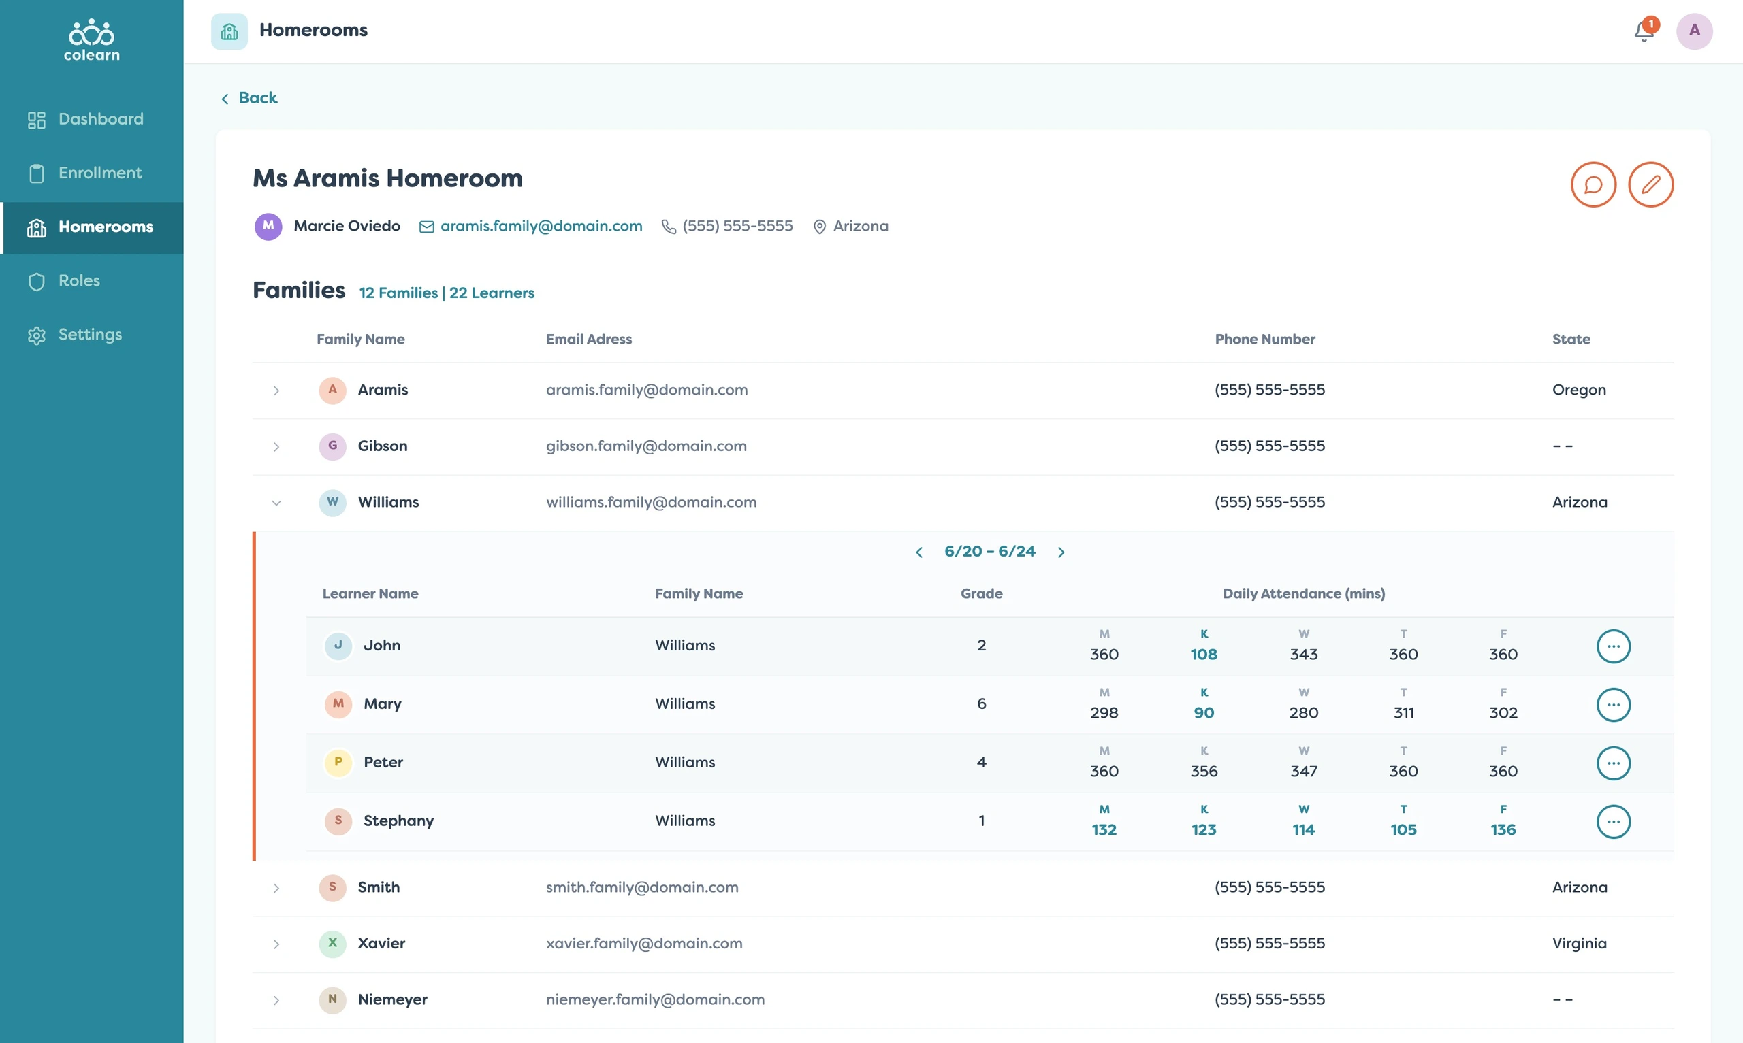This screenshot has width=1743, height=1043.
Task: Go to previous week before 6/20
Action: coord(919,552)
